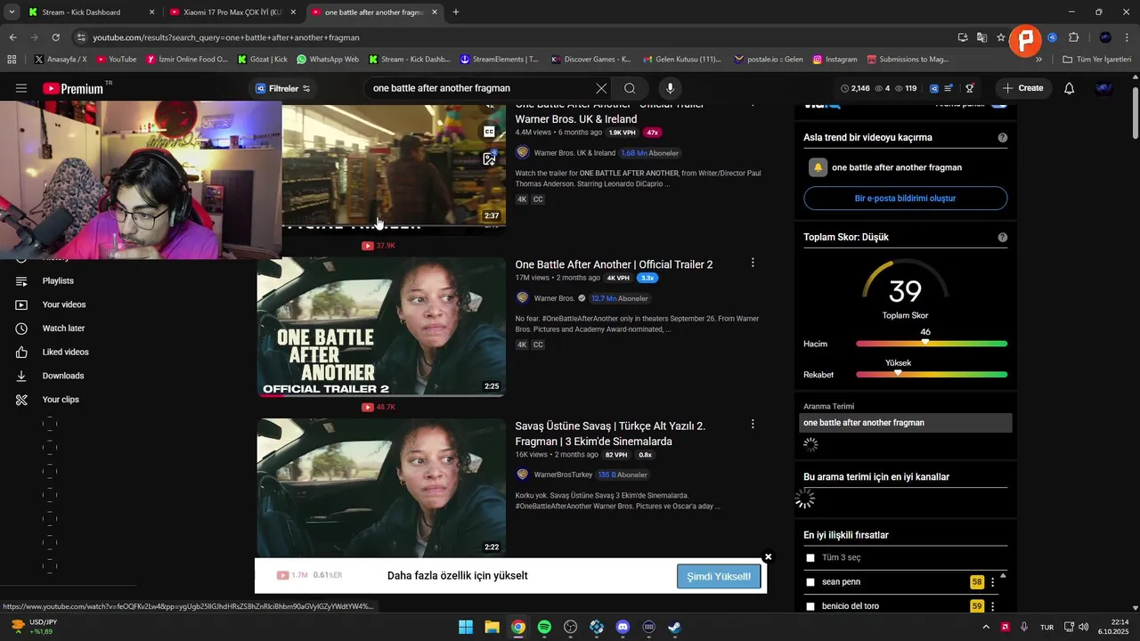
Task: Open Liked videos in the sidebar
Action: [x=65, y=353]
